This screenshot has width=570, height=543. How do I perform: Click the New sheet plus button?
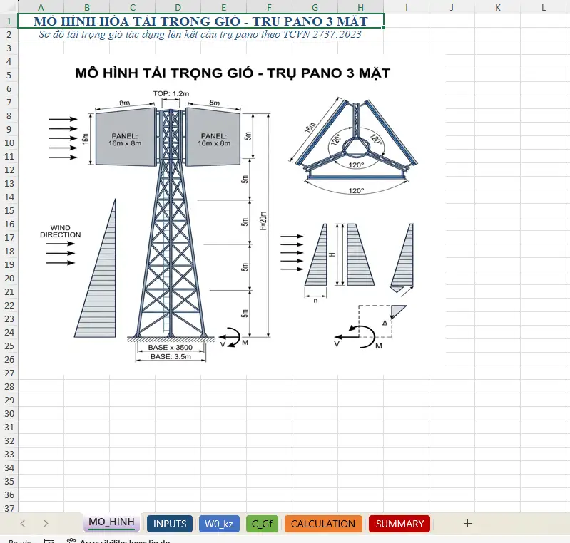467,523
